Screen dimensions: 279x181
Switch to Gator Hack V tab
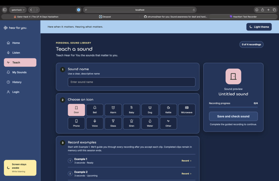(36, 17)
